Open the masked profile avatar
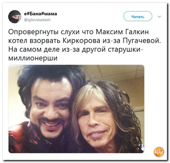 click(15, 17)
